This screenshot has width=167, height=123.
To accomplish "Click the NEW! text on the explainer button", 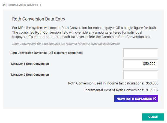I will 121,99.
